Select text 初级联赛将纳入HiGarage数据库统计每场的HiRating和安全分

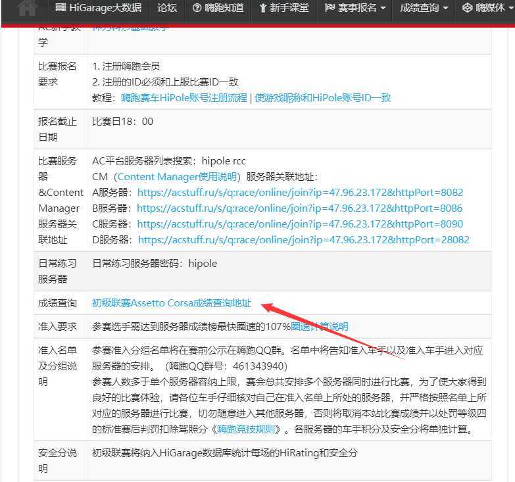[225, 453]
